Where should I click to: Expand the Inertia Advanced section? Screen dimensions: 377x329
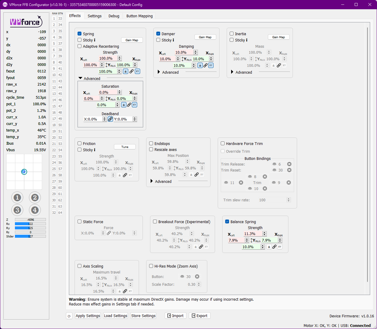(232, 72)
